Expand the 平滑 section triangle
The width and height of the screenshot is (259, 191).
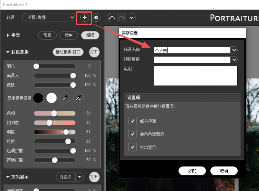coord(8,35)
